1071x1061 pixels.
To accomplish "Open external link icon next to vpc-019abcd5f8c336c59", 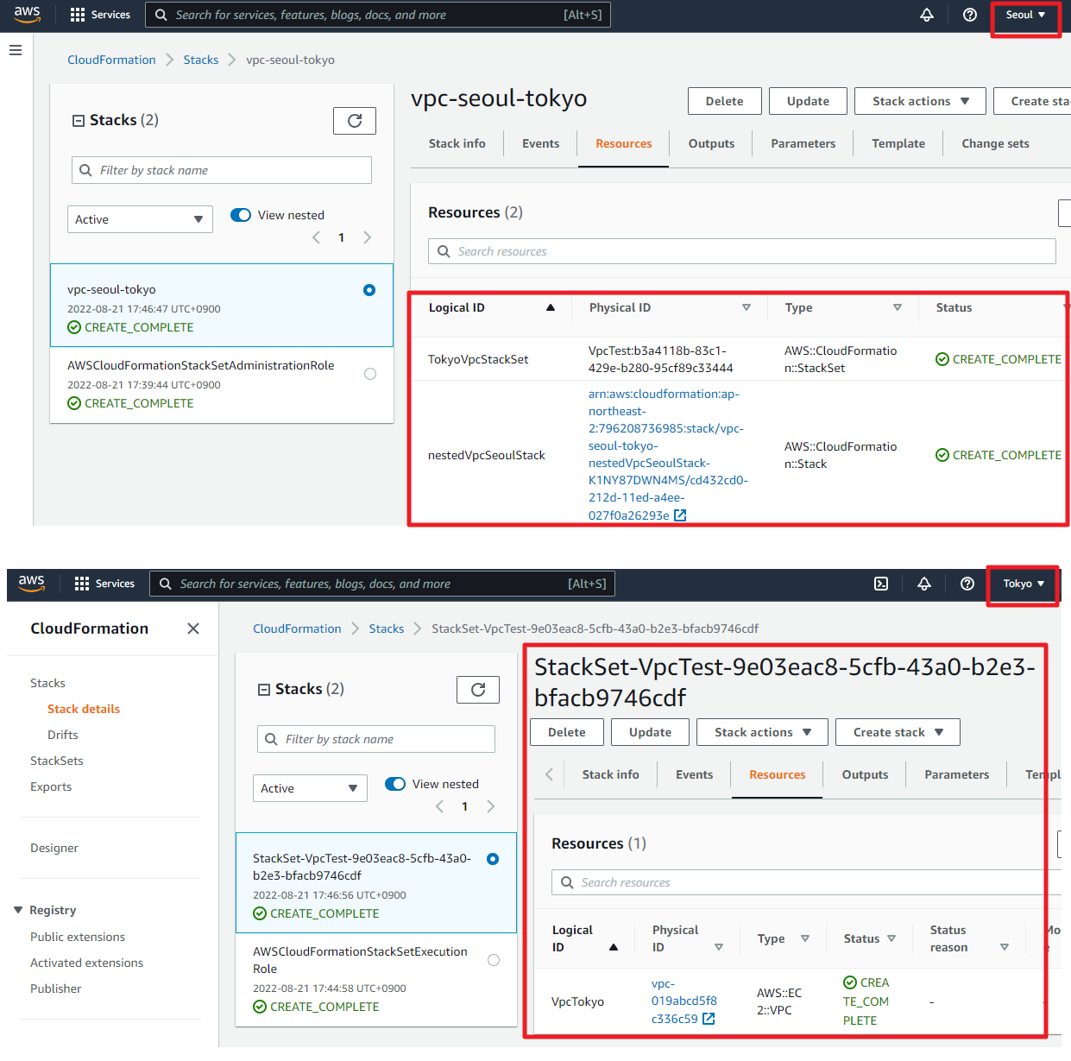I will [x=709, y=1019].
